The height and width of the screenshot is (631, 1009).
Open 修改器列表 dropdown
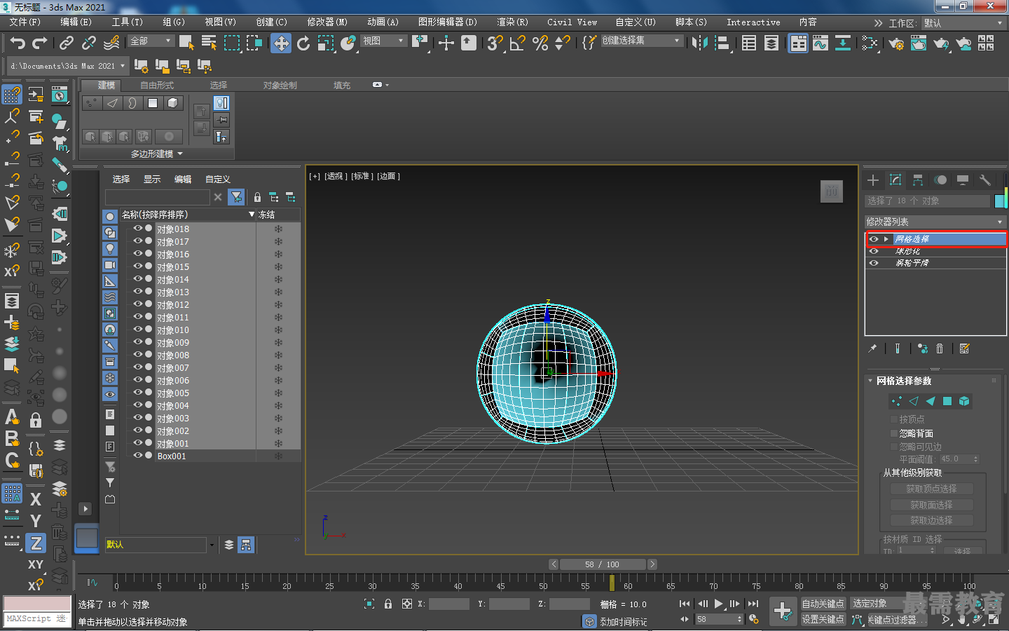tap(935, 222)
